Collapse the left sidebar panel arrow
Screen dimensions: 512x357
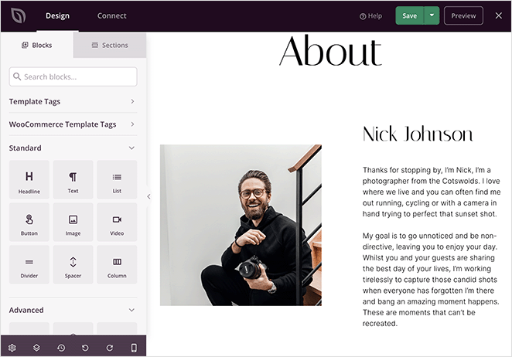click(148, 196)
